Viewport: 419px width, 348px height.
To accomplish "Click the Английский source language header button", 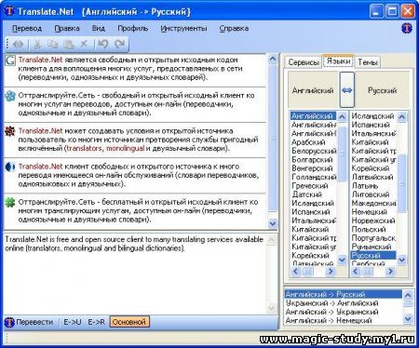I will pos(313,90).
